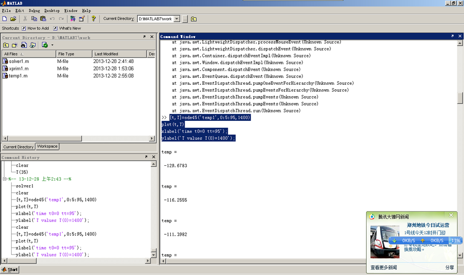464x275 pixels.
Task: Redo the action via toolbar
Action: tap(61, 19)
